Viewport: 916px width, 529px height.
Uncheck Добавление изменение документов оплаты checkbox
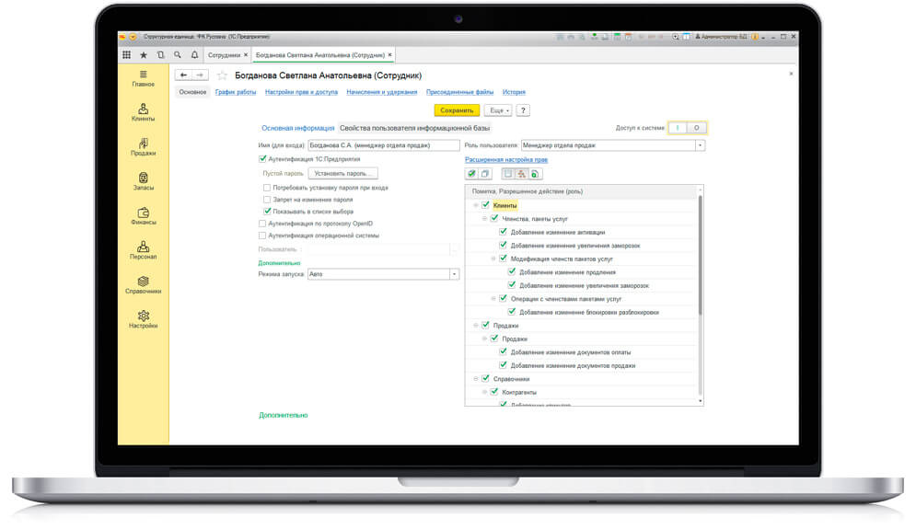pos(503,352)
